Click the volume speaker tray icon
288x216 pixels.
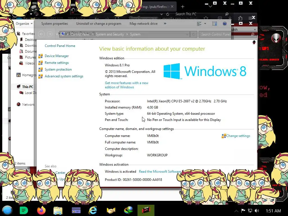[257, 210]
